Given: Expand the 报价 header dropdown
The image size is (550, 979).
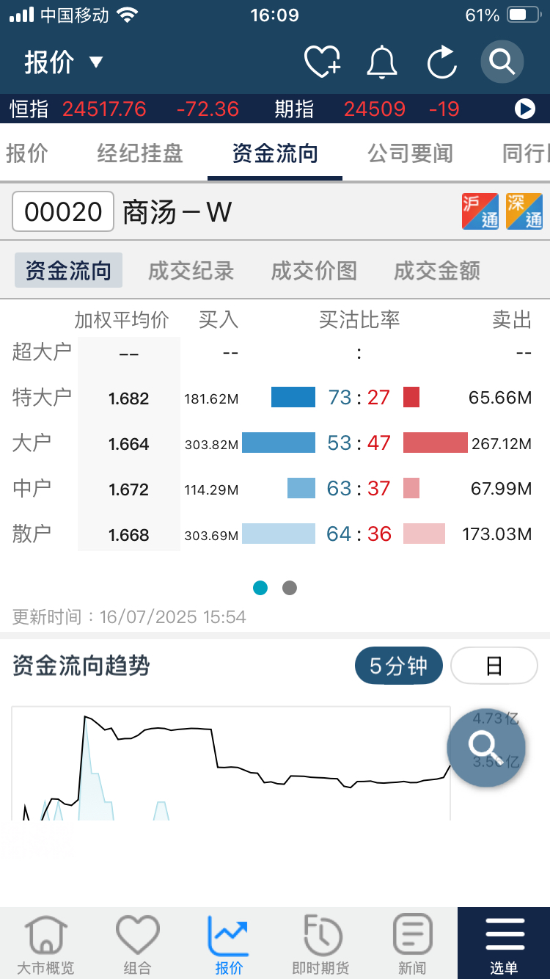Looking at the screenshot, I should pos(64,62).
